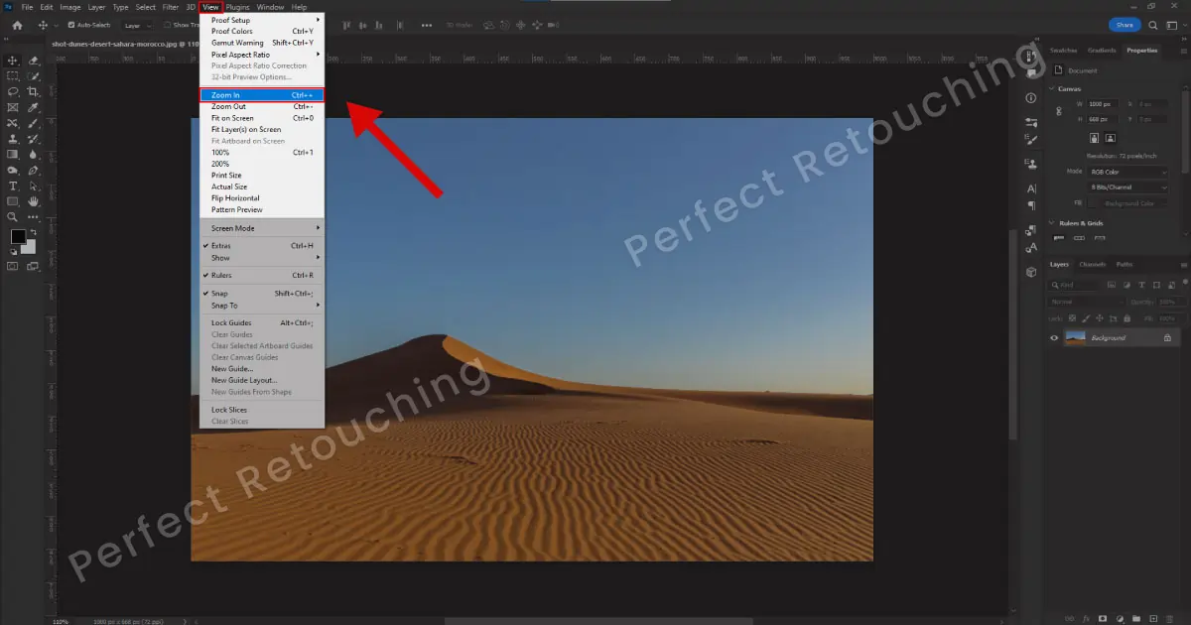Viewport: 1191px width, 625px height.
Task: Select the Eyedropper tool
Action: (33, 105)
